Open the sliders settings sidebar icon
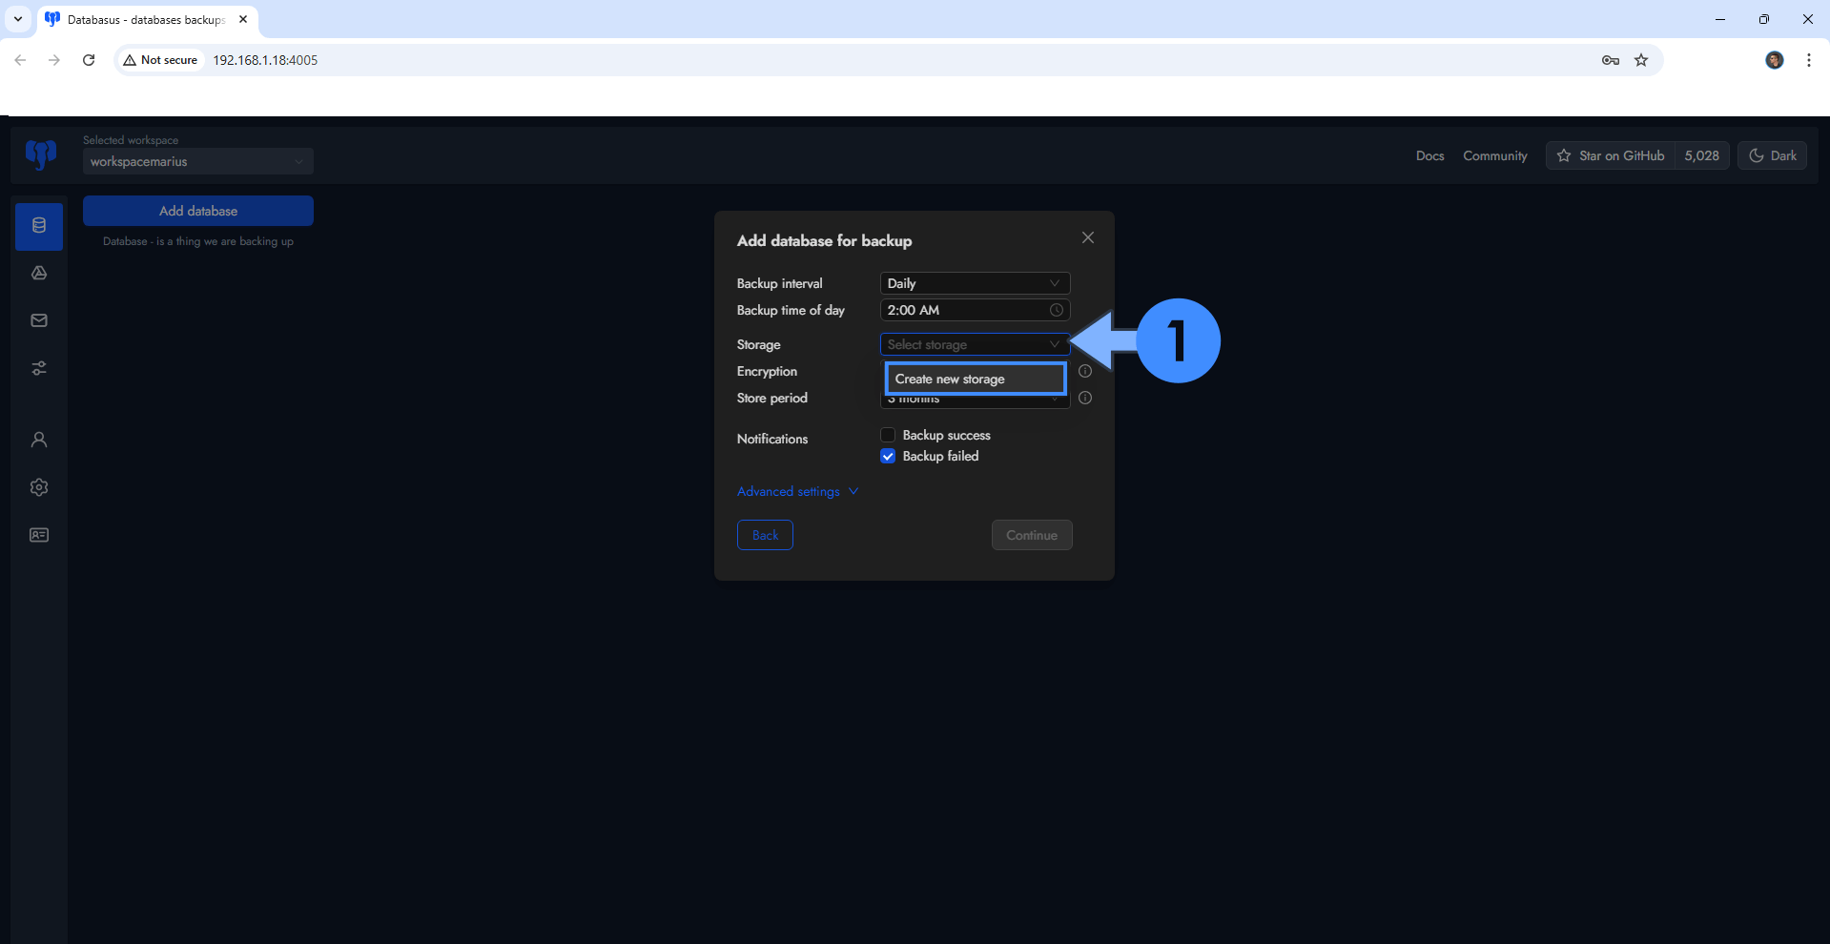 tap(39, 368)
